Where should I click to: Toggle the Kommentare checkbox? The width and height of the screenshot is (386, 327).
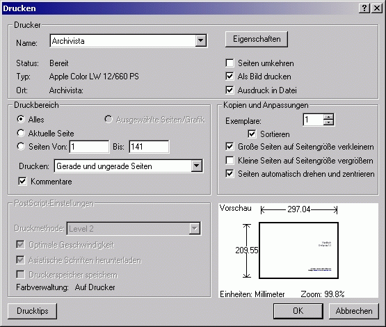pyautogui.click(x=22, y=182)
